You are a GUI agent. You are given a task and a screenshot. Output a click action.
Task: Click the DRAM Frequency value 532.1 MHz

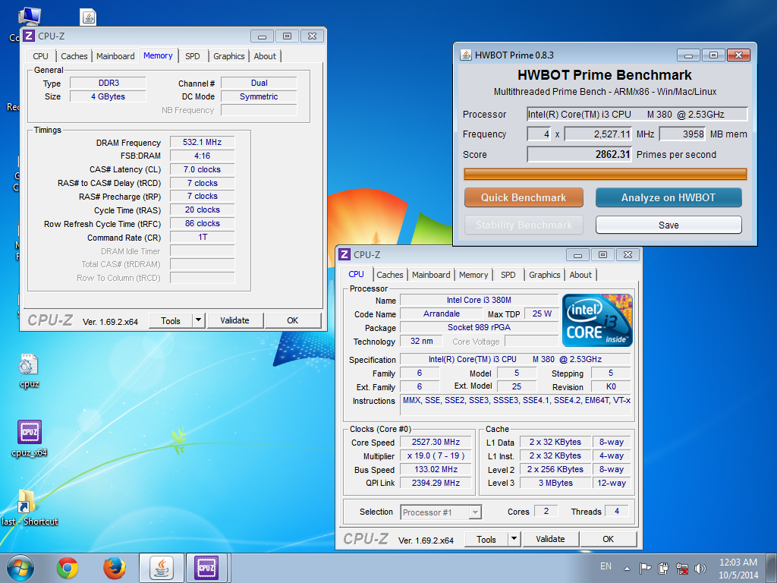coord(202,142)
